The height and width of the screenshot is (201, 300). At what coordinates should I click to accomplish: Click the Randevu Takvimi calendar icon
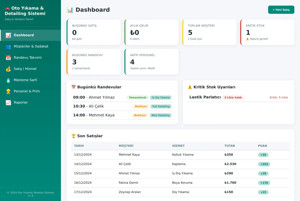pos(8,58)
